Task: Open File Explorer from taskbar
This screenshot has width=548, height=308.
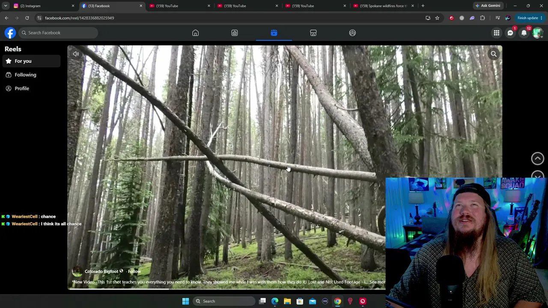Action: tap(287, 301)
